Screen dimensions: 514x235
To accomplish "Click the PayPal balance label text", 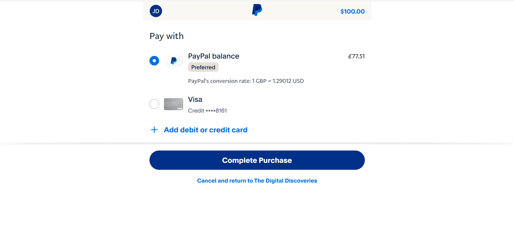I will (x=213, y=56).
